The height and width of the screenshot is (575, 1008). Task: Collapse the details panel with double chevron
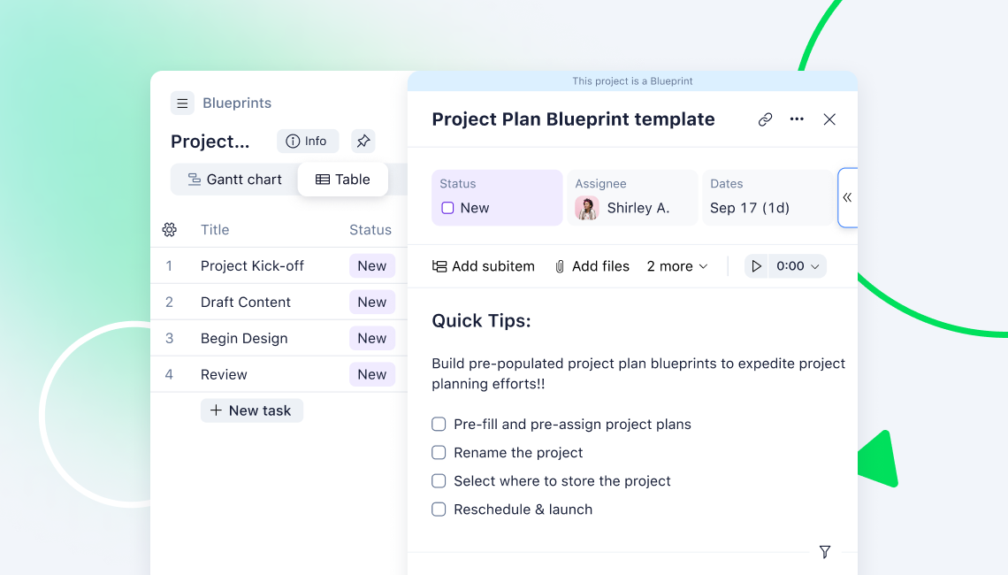point(847,197)
